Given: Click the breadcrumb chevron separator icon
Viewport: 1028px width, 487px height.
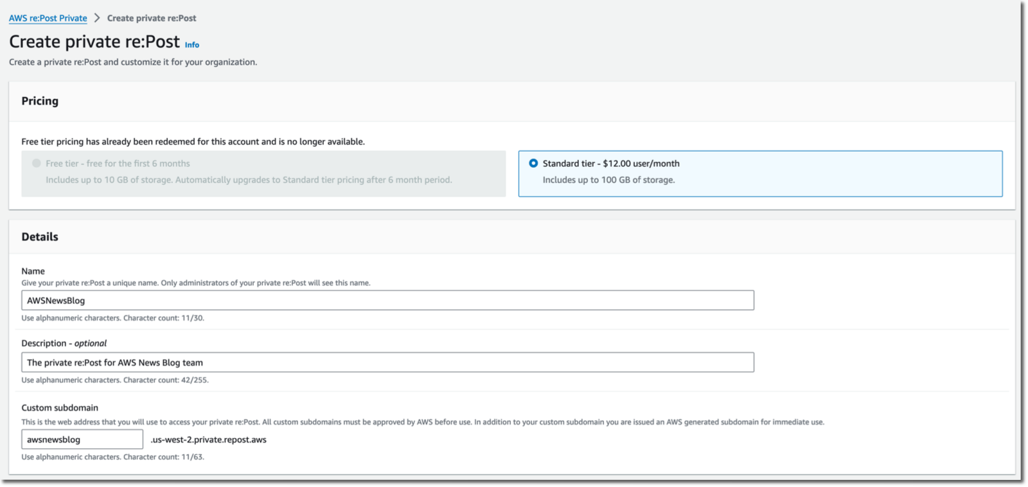Looking at the screenshot, I should click(97, 18).
